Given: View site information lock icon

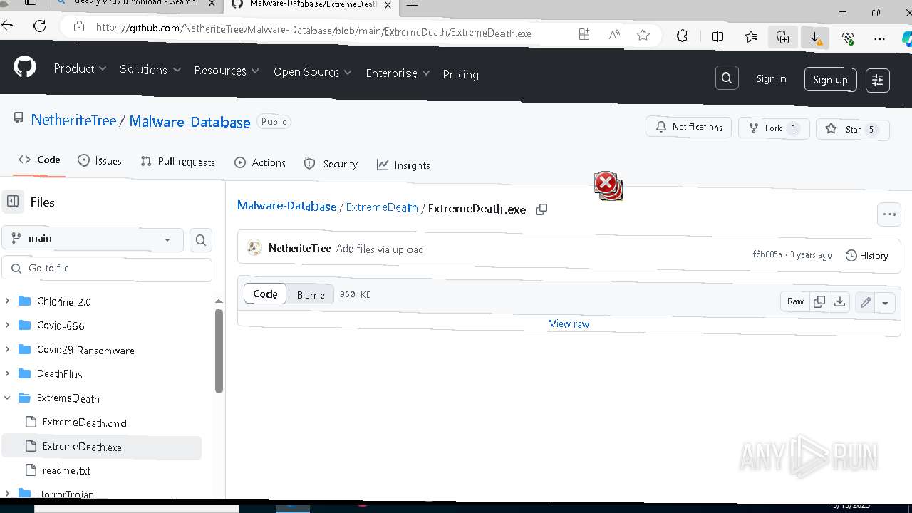Looking at the screenshot, I should [x=79, y=27].
